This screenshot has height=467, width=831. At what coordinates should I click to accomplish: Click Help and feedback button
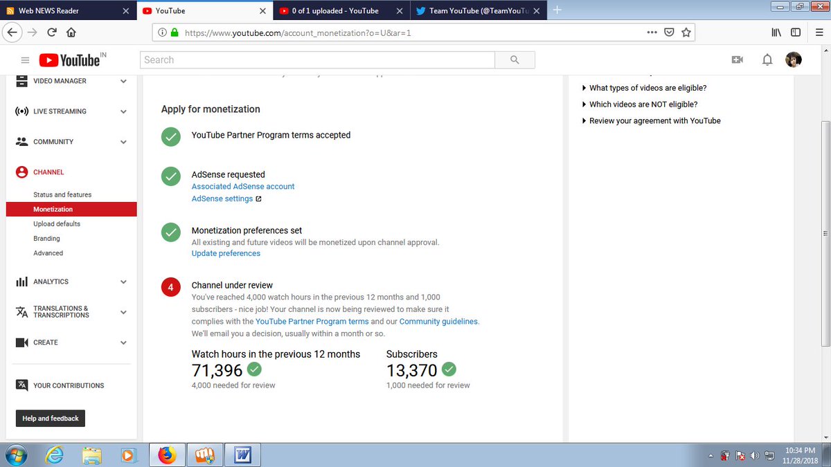pos(51,419)
